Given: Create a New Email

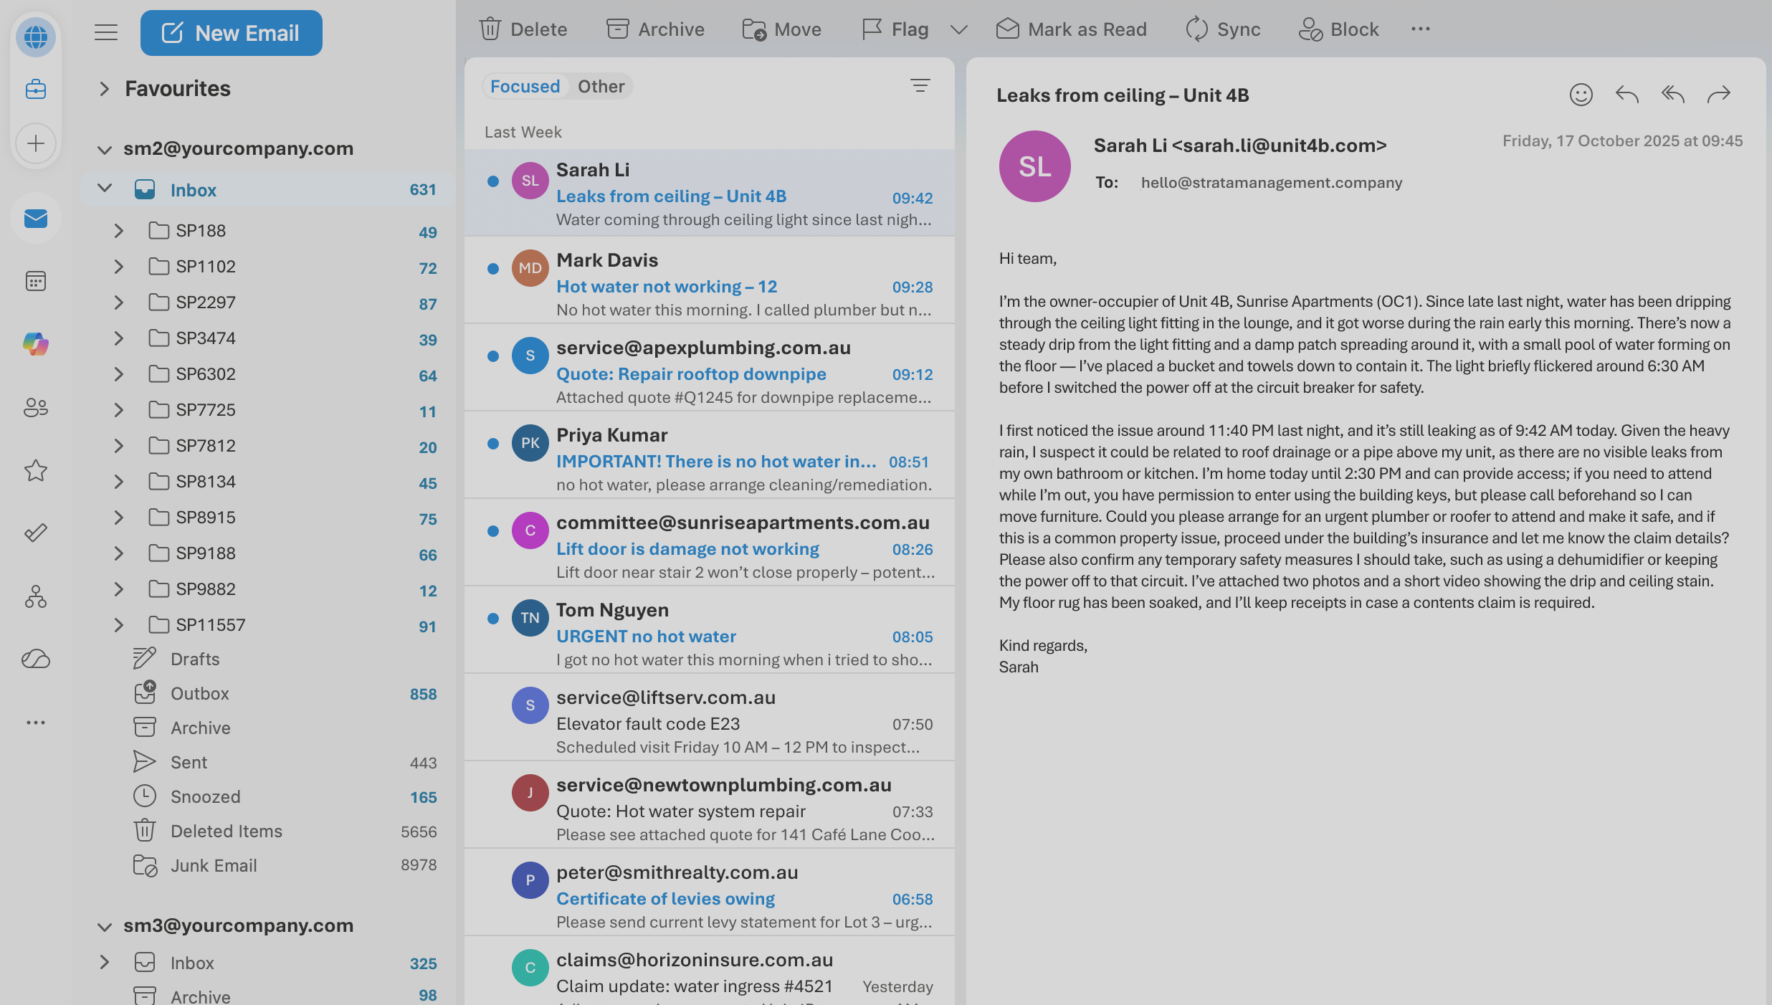Looking at the screenshot, I should tap(231, 32).
